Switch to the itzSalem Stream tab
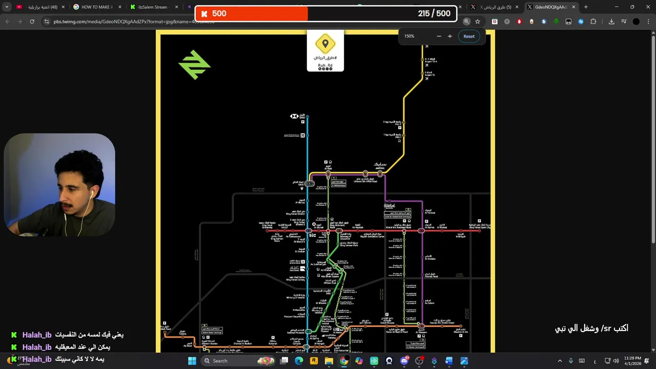The height and width of the screenshot is (369, 656). (x=154, y=7)
